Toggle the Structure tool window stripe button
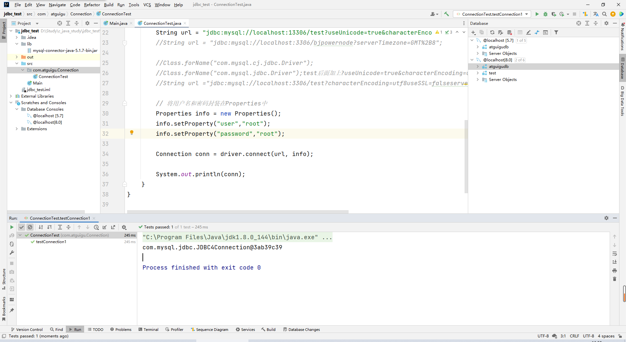Screen dimensions: 626x342 (x=4, y=279)
